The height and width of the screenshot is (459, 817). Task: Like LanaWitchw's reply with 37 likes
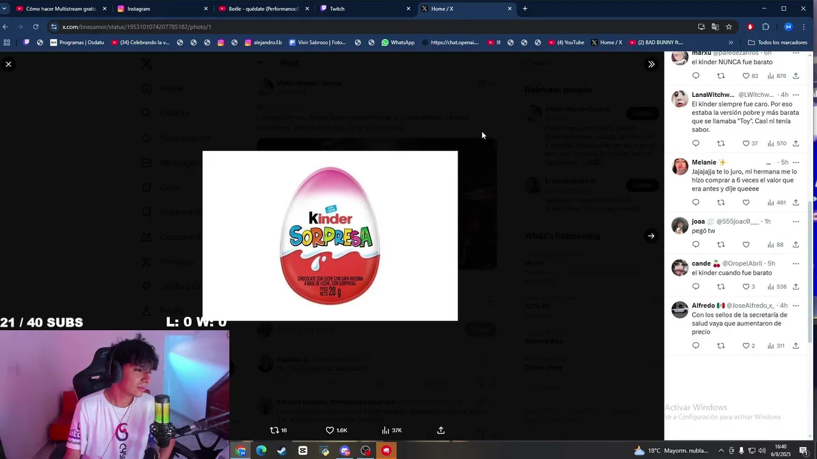pyautogui.click(x=750, y=143)
